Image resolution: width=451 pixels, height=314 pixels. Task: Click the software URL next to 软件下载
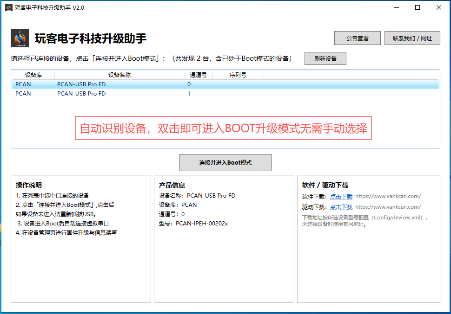[388, 196]
